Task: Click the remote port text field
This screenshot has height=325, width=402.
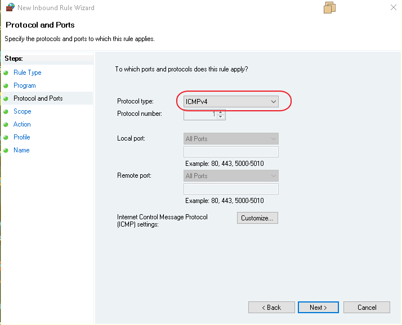Action: [x=231, y=189]
